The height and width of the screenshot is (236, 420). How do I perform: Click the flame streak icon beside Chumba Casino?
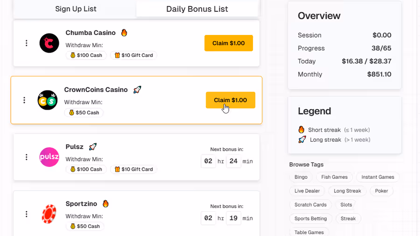[x=124, y=33]
